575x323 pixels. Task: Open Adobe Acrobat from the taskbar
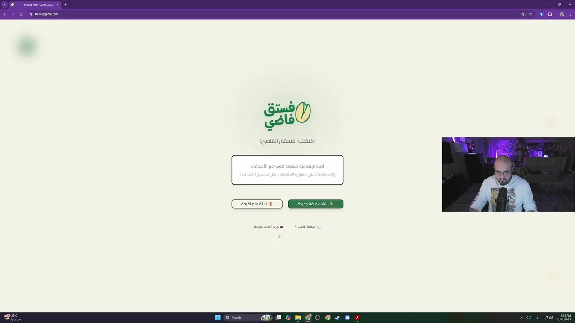coord(357,318)
